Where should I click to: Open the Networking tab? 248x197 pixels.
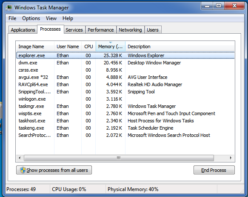130,30
